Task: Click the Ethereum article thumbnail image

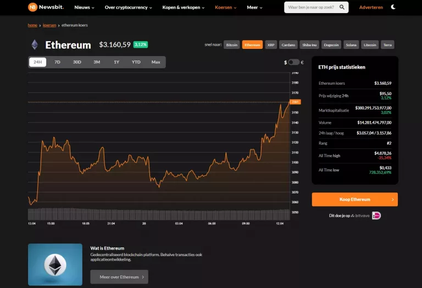Action: click(x=55, y=265)
